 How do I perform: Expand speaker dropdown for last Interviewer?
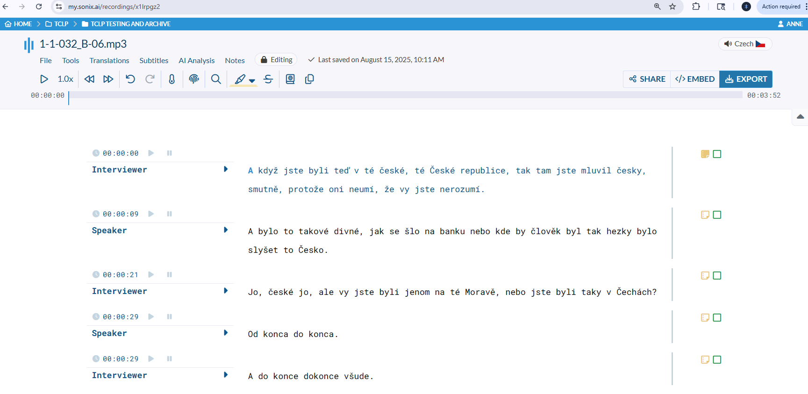point(226,375)
